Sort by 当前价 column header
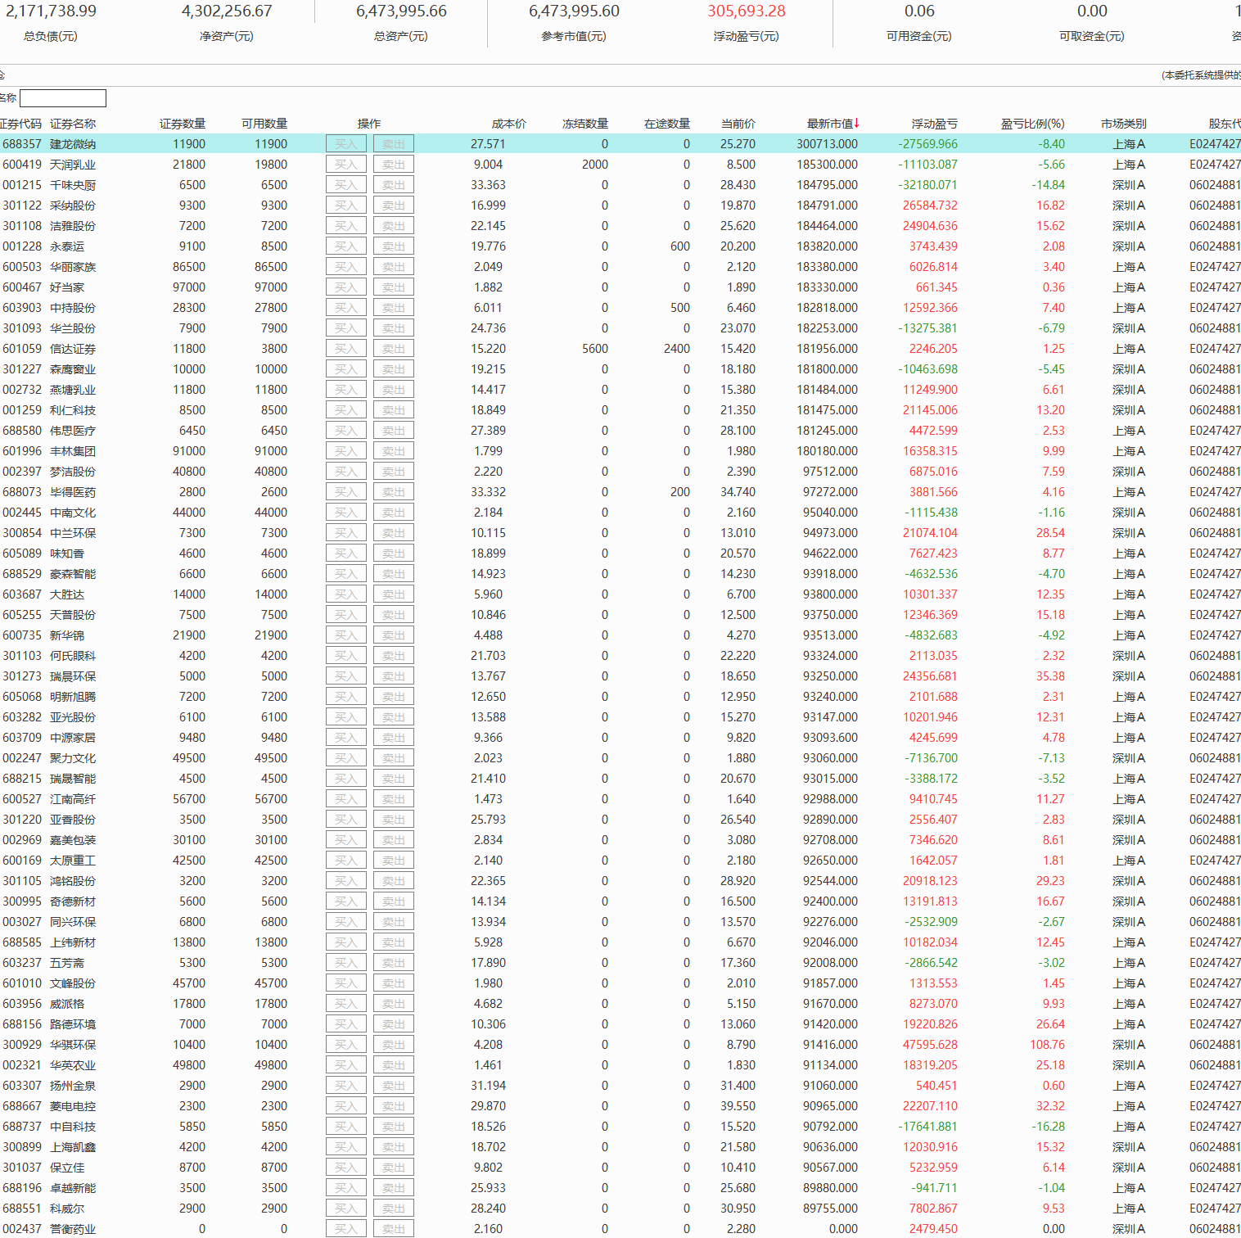Viewport: 1241px width, 1238px height. point(738,124)
